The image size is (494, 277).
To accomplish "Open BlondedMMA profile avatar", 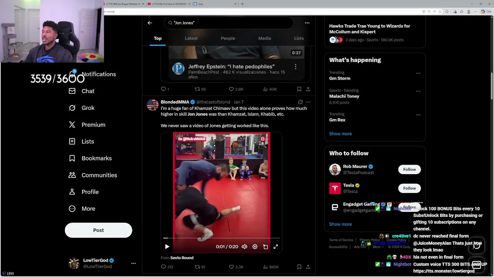I will [153, 105].
